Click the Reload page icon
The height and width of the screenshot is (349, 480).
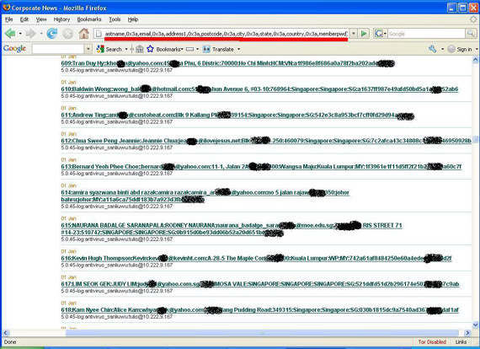(x=52, y=34)
